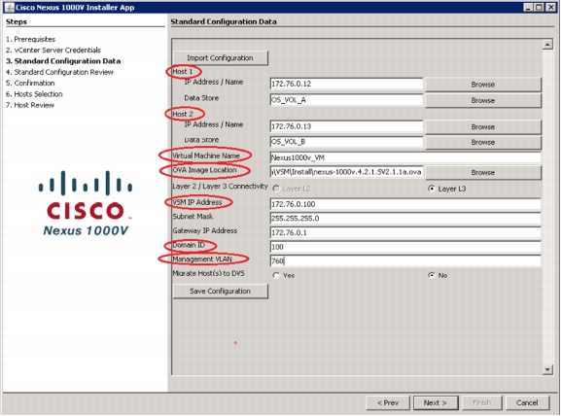Viewport: 562px width, 416px height.
Task: Choose No for Migrate Host(s) to DVS
Action: [432, 275]
